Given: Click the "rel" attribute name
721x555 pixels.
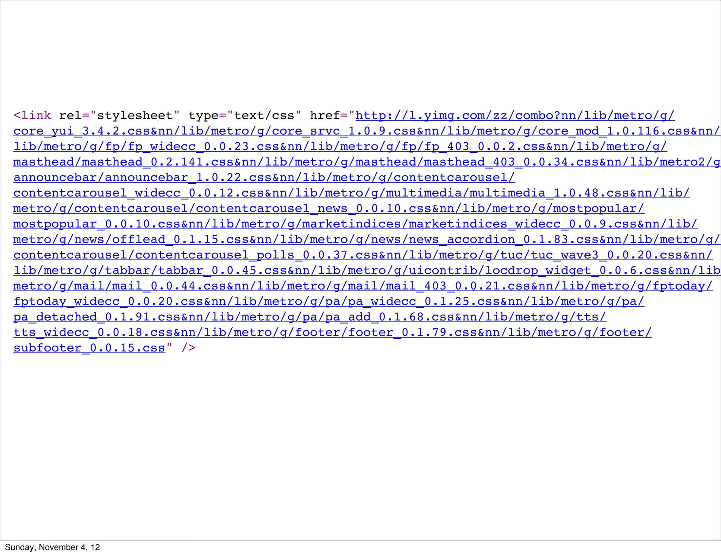Looking at the screenshot, I should point(70,116).
